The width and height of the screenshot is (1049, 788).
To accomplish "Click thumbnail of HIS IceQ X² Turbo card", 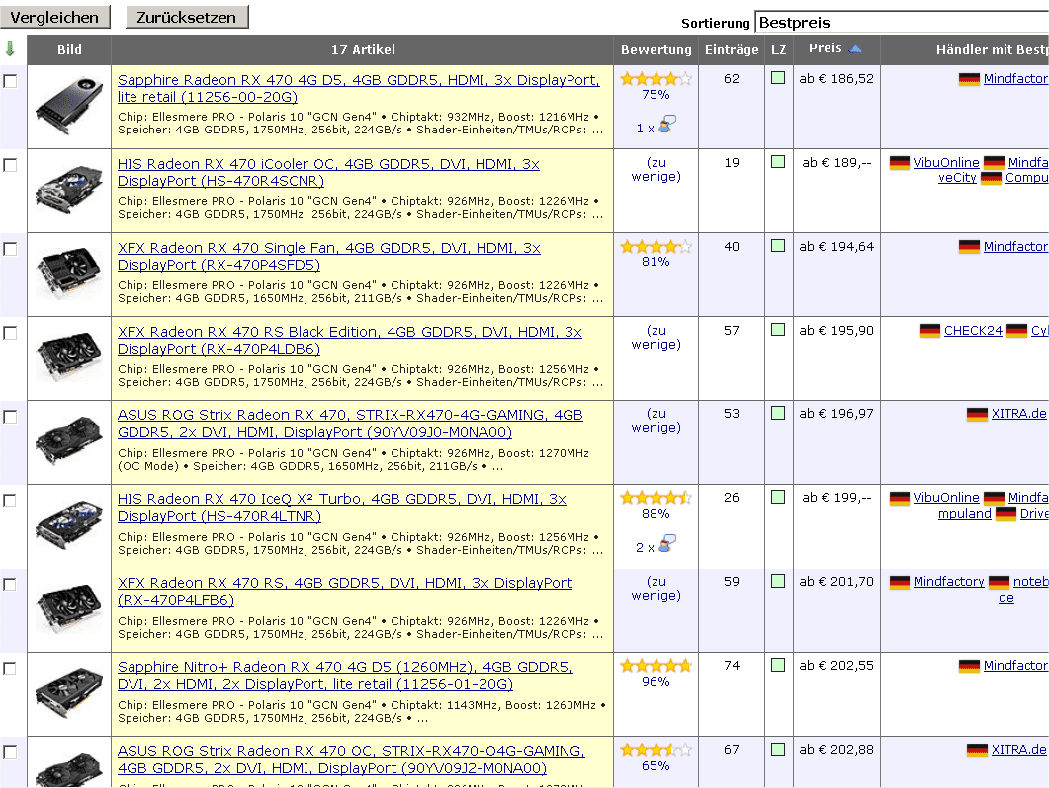I will (69, 526).
